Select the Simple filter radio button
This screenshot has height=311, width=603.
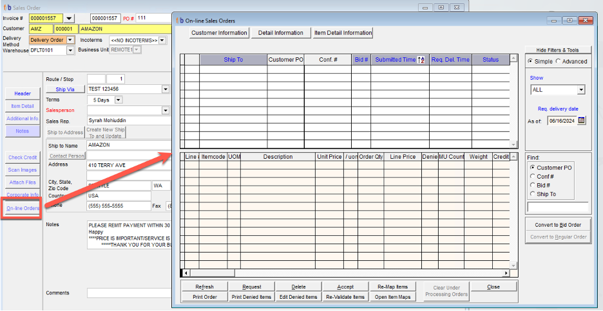click(x=530, y=61)
